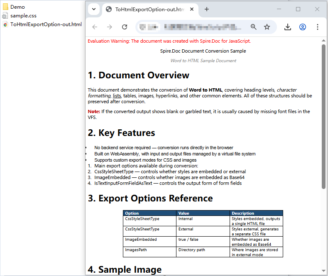Click 'Word to HTML Sample Document' subtitle
This screenshot has width=328, height=276.
point(203,61)
